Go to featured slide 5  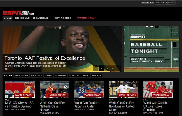click(x=118, y=68)
